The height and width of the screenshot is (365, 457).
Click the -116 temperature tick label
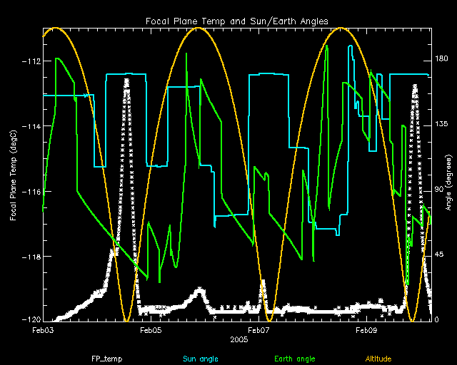click(30, 192)
